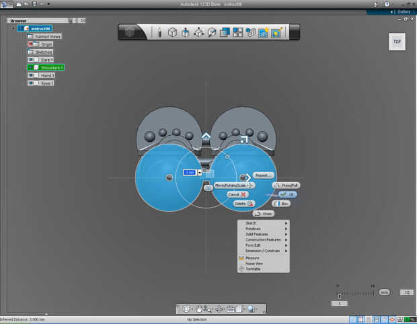Open the Solid Features submenu
Image resolution: width=417 pixels, height=324 pixels.
tap(263, 234)
